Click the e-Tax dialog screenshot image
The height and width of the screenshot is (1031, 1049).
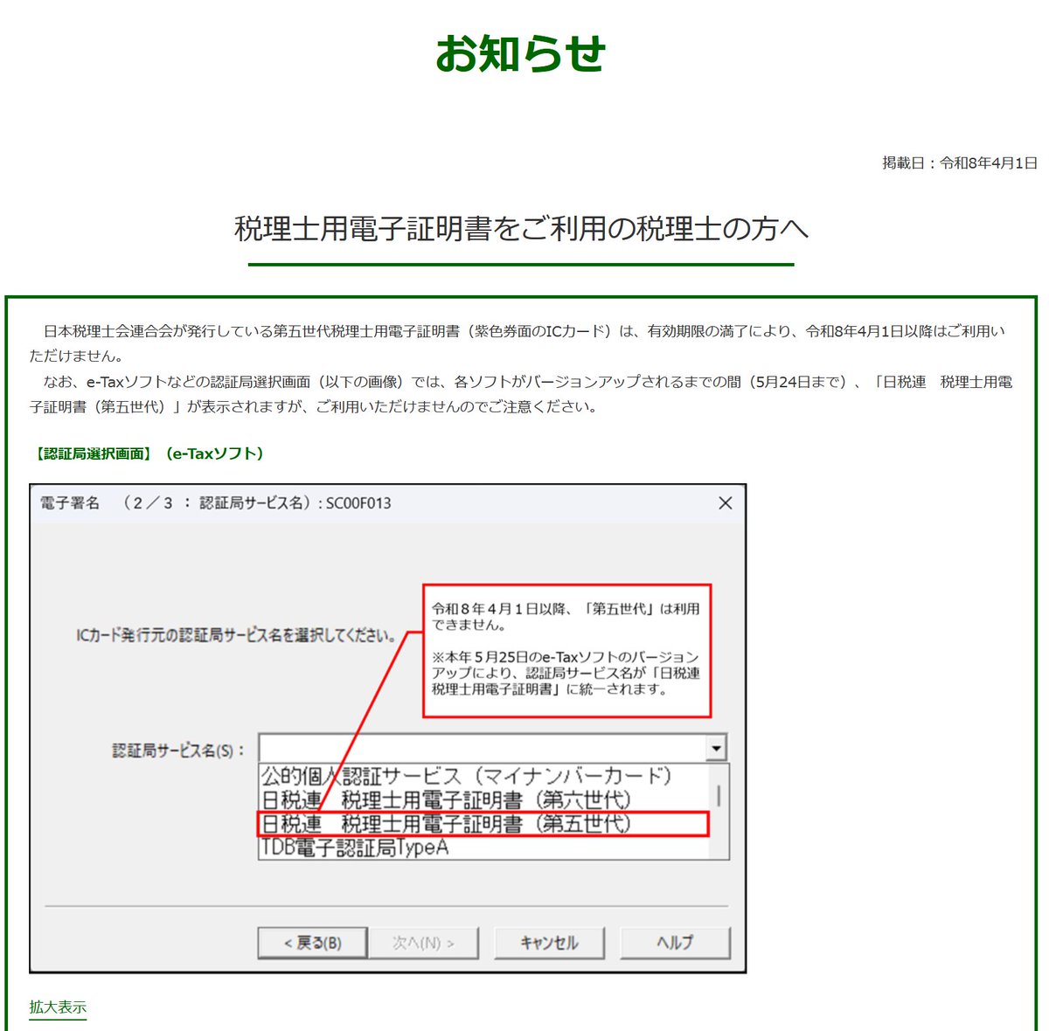click(388, 729)
